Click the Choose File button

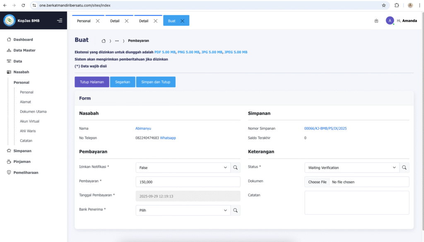(318, 182)
